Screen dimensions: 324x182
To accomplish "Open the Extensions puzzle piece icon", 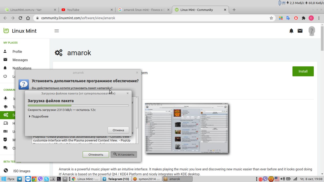I will pyautogui.click(x=303, y=18).
